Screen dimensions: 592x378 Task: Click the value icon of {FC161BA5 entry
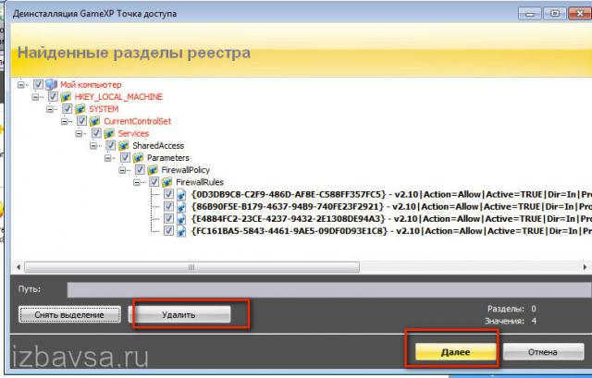point(181,231)
